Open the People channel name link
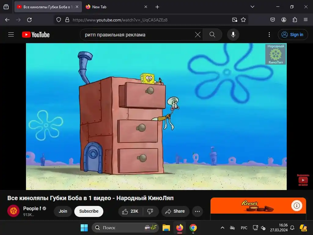 click(x=32, y=208)
